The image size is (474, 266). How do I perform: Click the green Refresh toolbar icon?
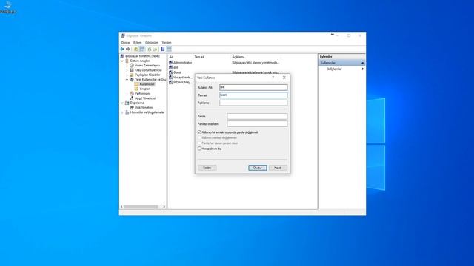[x=150, y=49]
